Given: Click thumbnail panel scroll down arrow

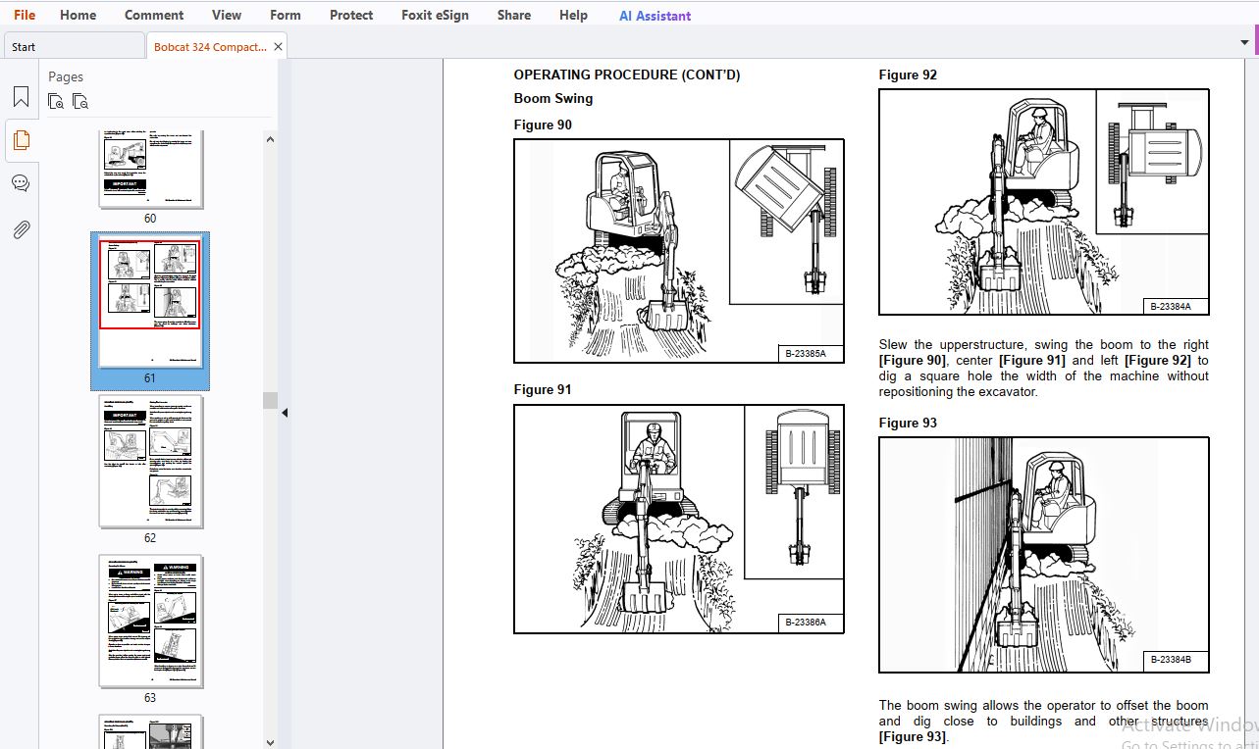Looking at the screenshot, I should point(270,742).
